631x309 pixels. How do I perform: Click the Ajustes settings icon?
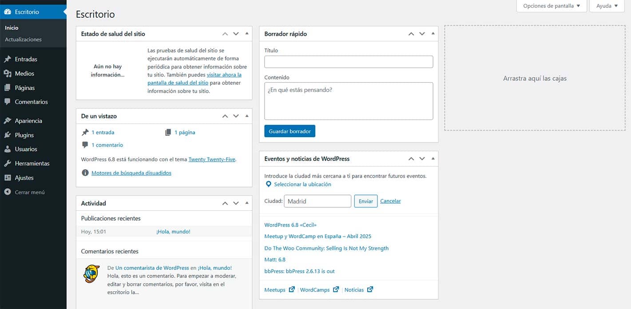8,178
